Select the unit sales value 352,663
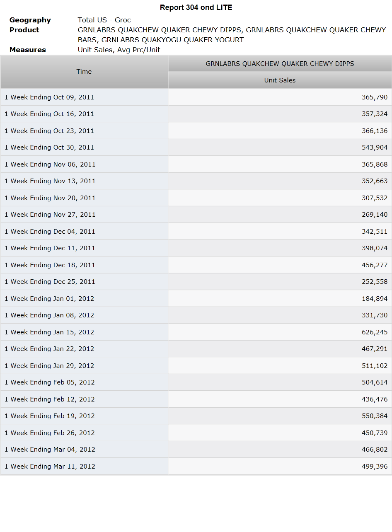 pyautogui.click(x=375, y=181)
